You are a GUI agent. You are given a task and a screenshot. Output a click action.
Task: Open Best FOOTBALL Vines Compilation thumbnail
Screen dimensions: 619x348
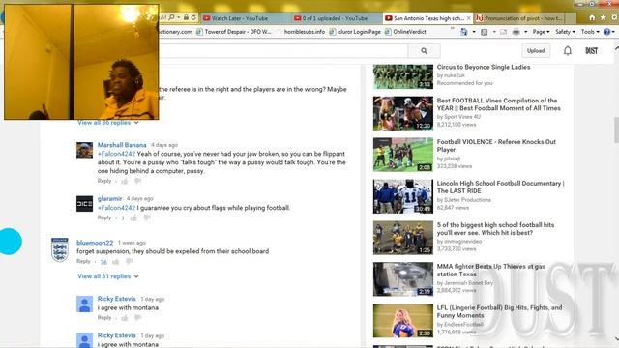[403, 113]
